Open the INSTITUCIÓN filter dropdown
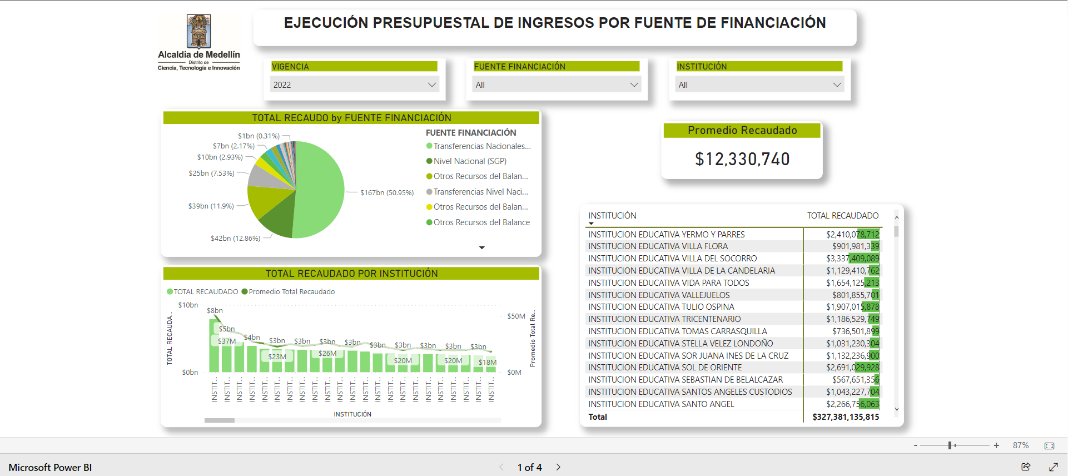Image resolution: width=1068 pixels, height=476 pixels. [x=759, y=85]
